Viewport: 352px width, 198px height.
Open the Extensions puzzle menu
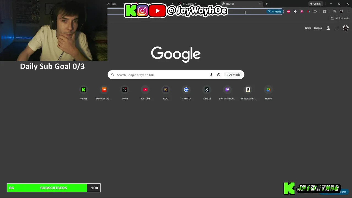(315, 12)
